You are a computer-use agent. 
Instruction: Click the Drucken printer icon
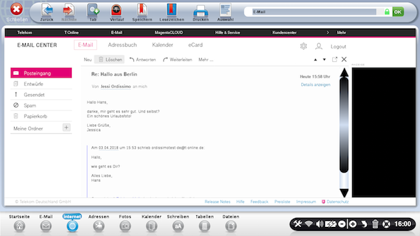pos(200,11)
